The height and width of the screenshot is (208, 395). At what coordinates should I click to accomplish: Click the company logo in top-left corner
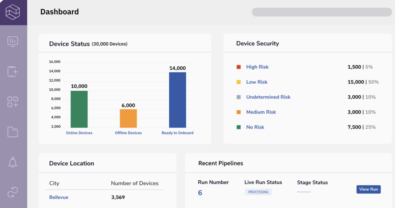coord(13,12)
